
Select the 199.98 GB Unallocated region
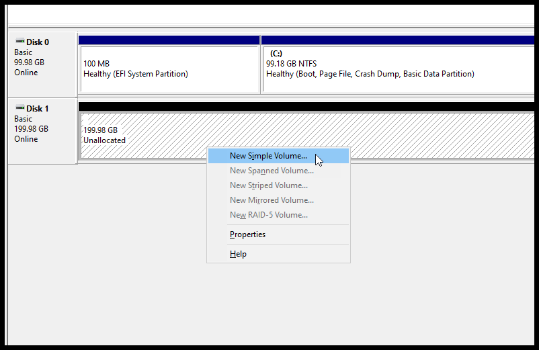coord(307,136)
